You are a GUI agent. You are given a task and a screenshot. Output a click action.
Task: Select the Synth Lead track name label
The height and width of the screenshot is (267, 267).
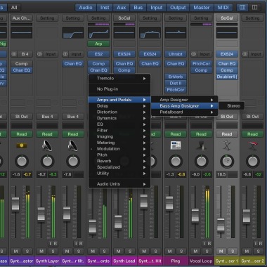(124, 261)
